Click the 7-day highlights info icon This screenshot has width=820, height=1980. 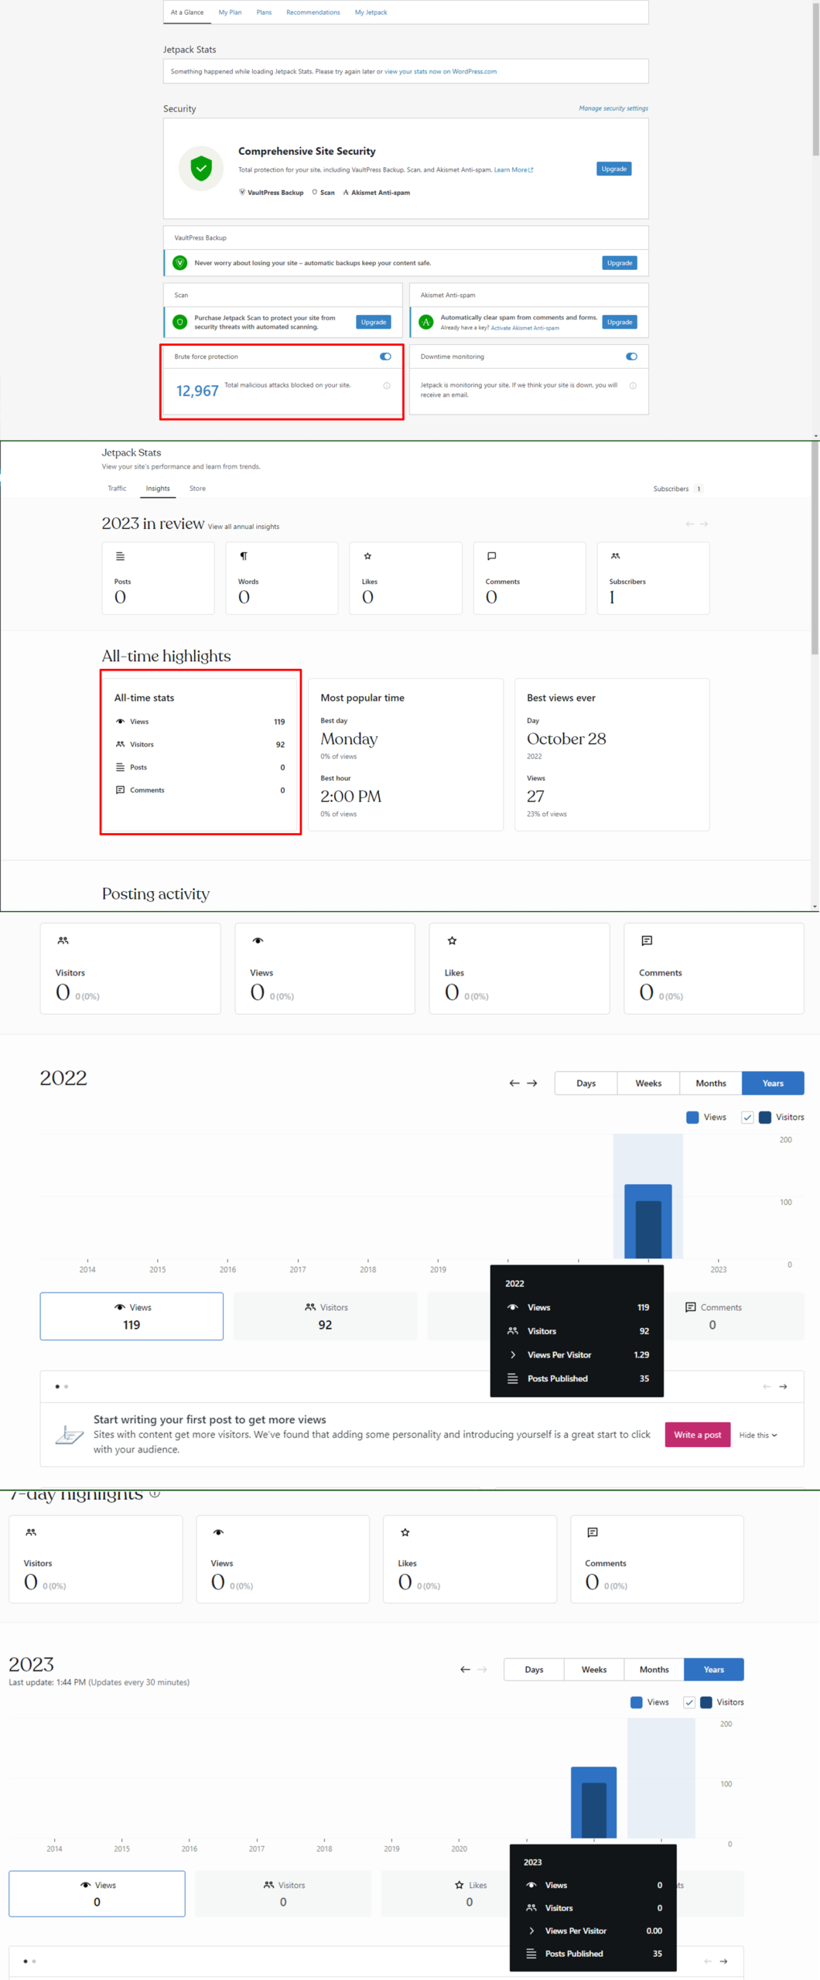tap(155, 1494)
